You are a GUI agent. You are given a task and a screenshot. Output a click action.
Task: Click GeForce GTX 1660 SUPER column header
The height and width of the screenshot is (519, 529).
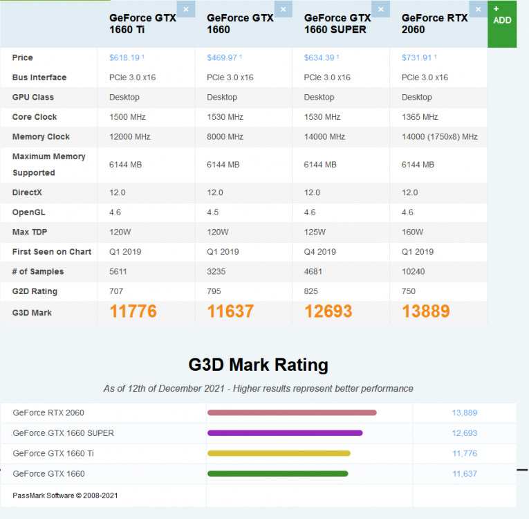tap(337, 24)
